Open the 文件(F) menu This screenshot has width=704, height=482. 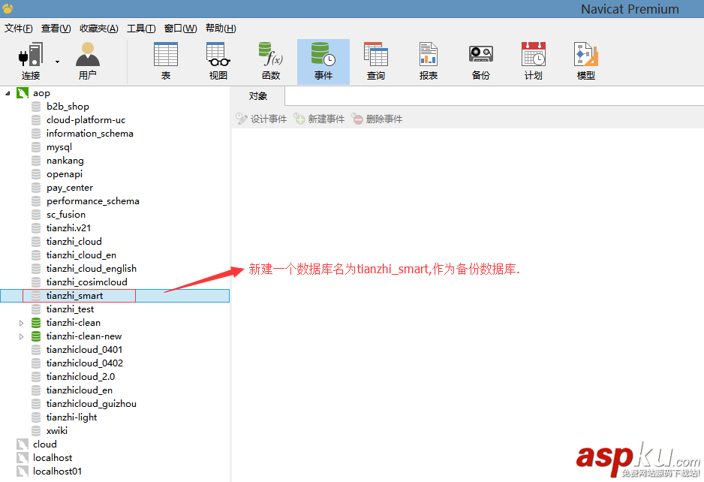click(x=19, y=29)
